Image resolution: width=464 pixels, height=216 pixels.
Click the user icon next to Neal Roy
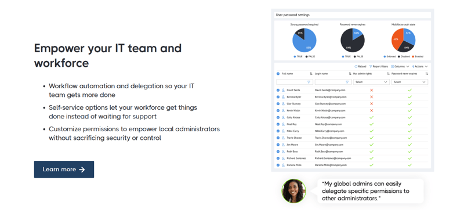pyautogui.click(x=283, y=124)
